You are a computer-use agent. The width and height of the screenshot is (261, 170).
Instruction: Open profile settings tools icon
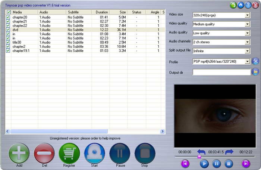coord(255,61)
